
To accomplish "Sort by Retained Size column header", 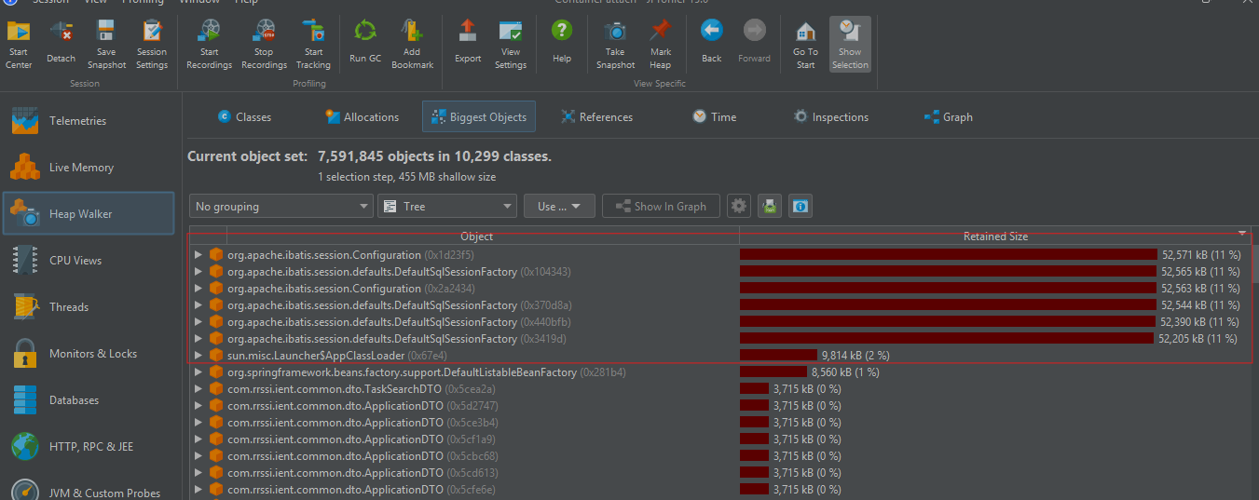I will click(x=995, y=236).
